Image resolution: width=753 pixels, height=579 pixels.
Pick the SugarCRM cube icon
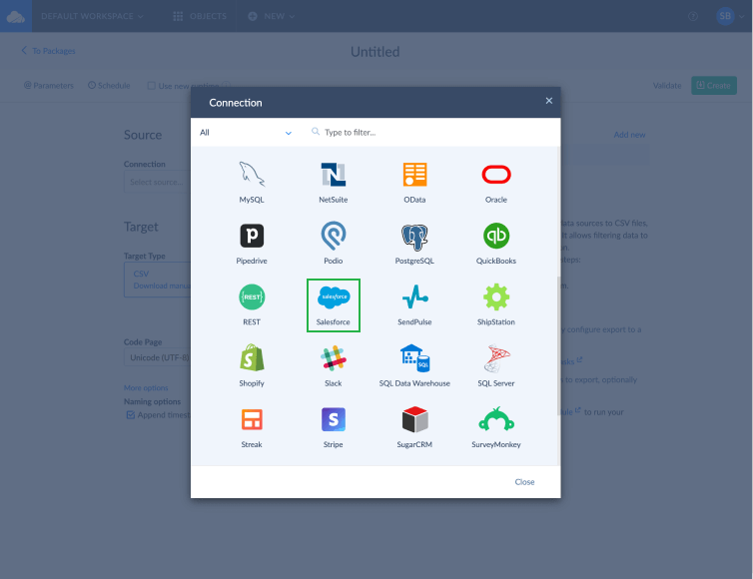click(x=414, y=419)
